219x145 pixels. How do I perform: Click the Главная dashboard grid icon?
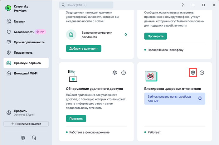(x=9, y=22)
